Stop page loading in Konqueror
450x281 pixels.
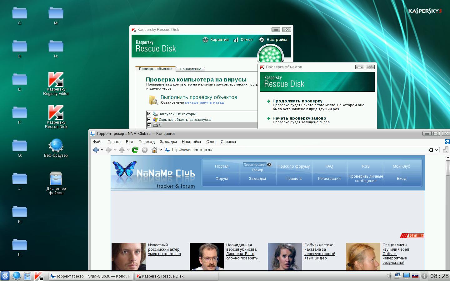tap(145, 150)
